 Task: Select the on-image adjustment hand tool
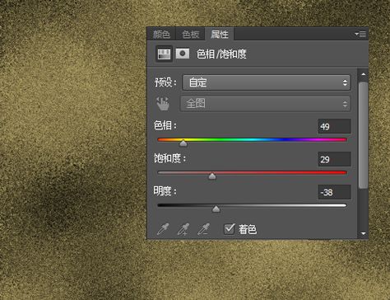[163, 104]
